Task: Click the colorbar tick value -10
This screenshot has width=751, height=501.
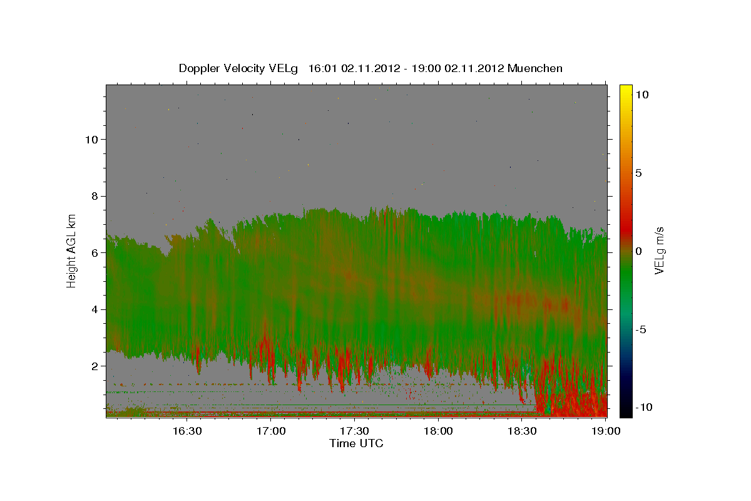Action: [x=644, y=408]
